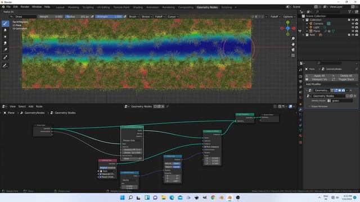Open Google Chrome from the taskbar

pos(213,198)
